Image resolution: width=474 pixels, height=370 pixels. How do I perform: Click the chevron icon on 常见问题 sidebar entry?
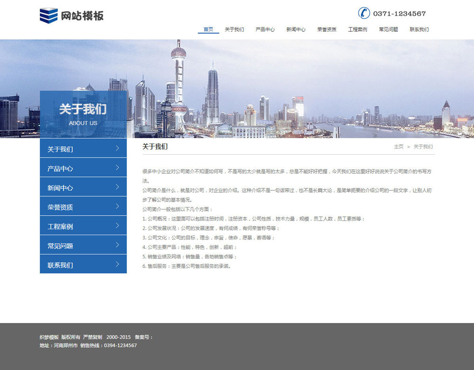pyautogui.click(x=118, y=245)
